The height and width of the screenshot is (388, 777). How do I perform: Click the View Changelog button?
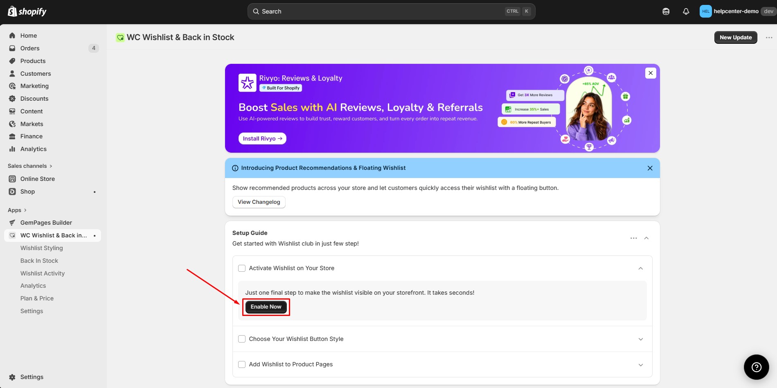[259, 202]
